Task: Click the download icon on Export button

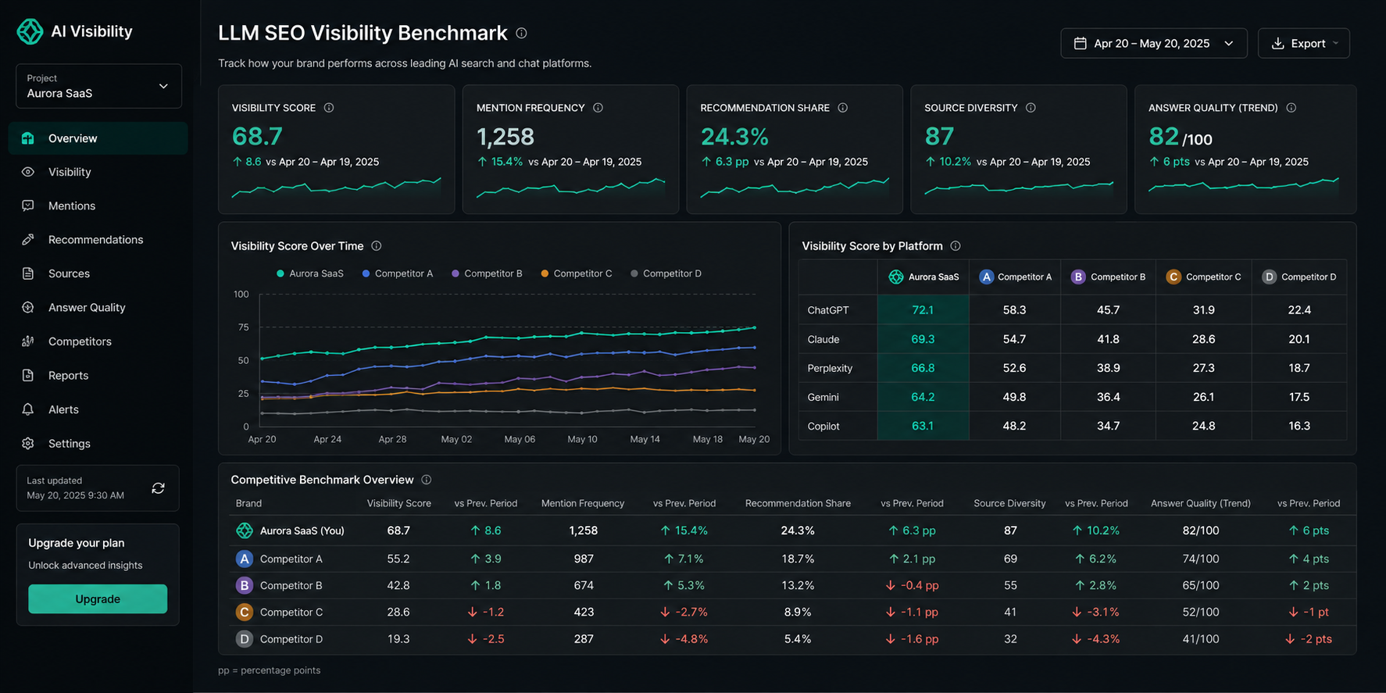Action: coord(1278,44)
